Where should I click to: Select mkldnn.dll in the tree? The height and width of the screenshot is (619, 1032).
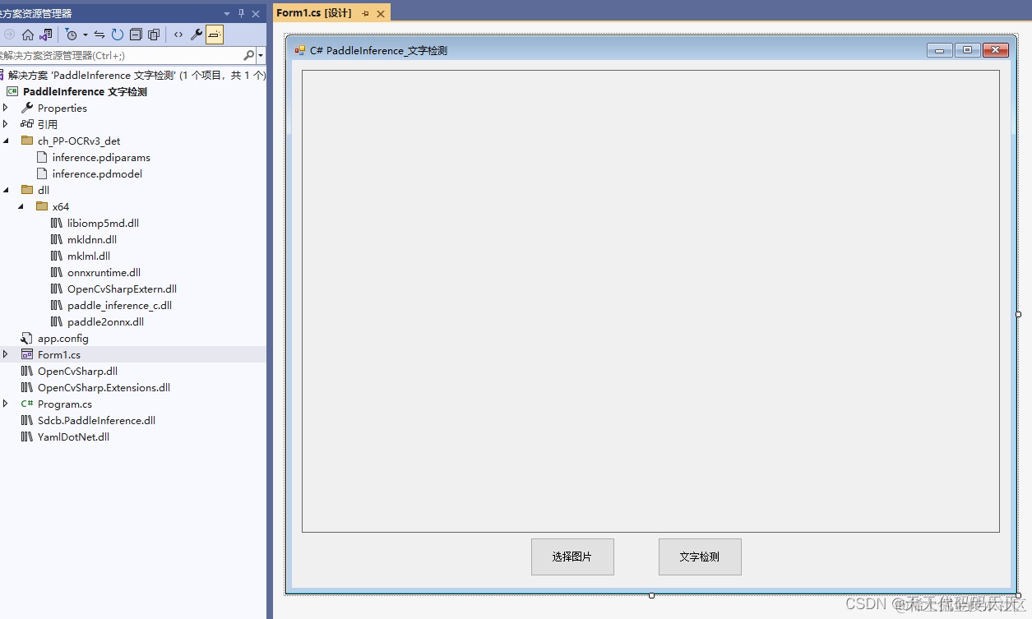[x=92, y=239]
